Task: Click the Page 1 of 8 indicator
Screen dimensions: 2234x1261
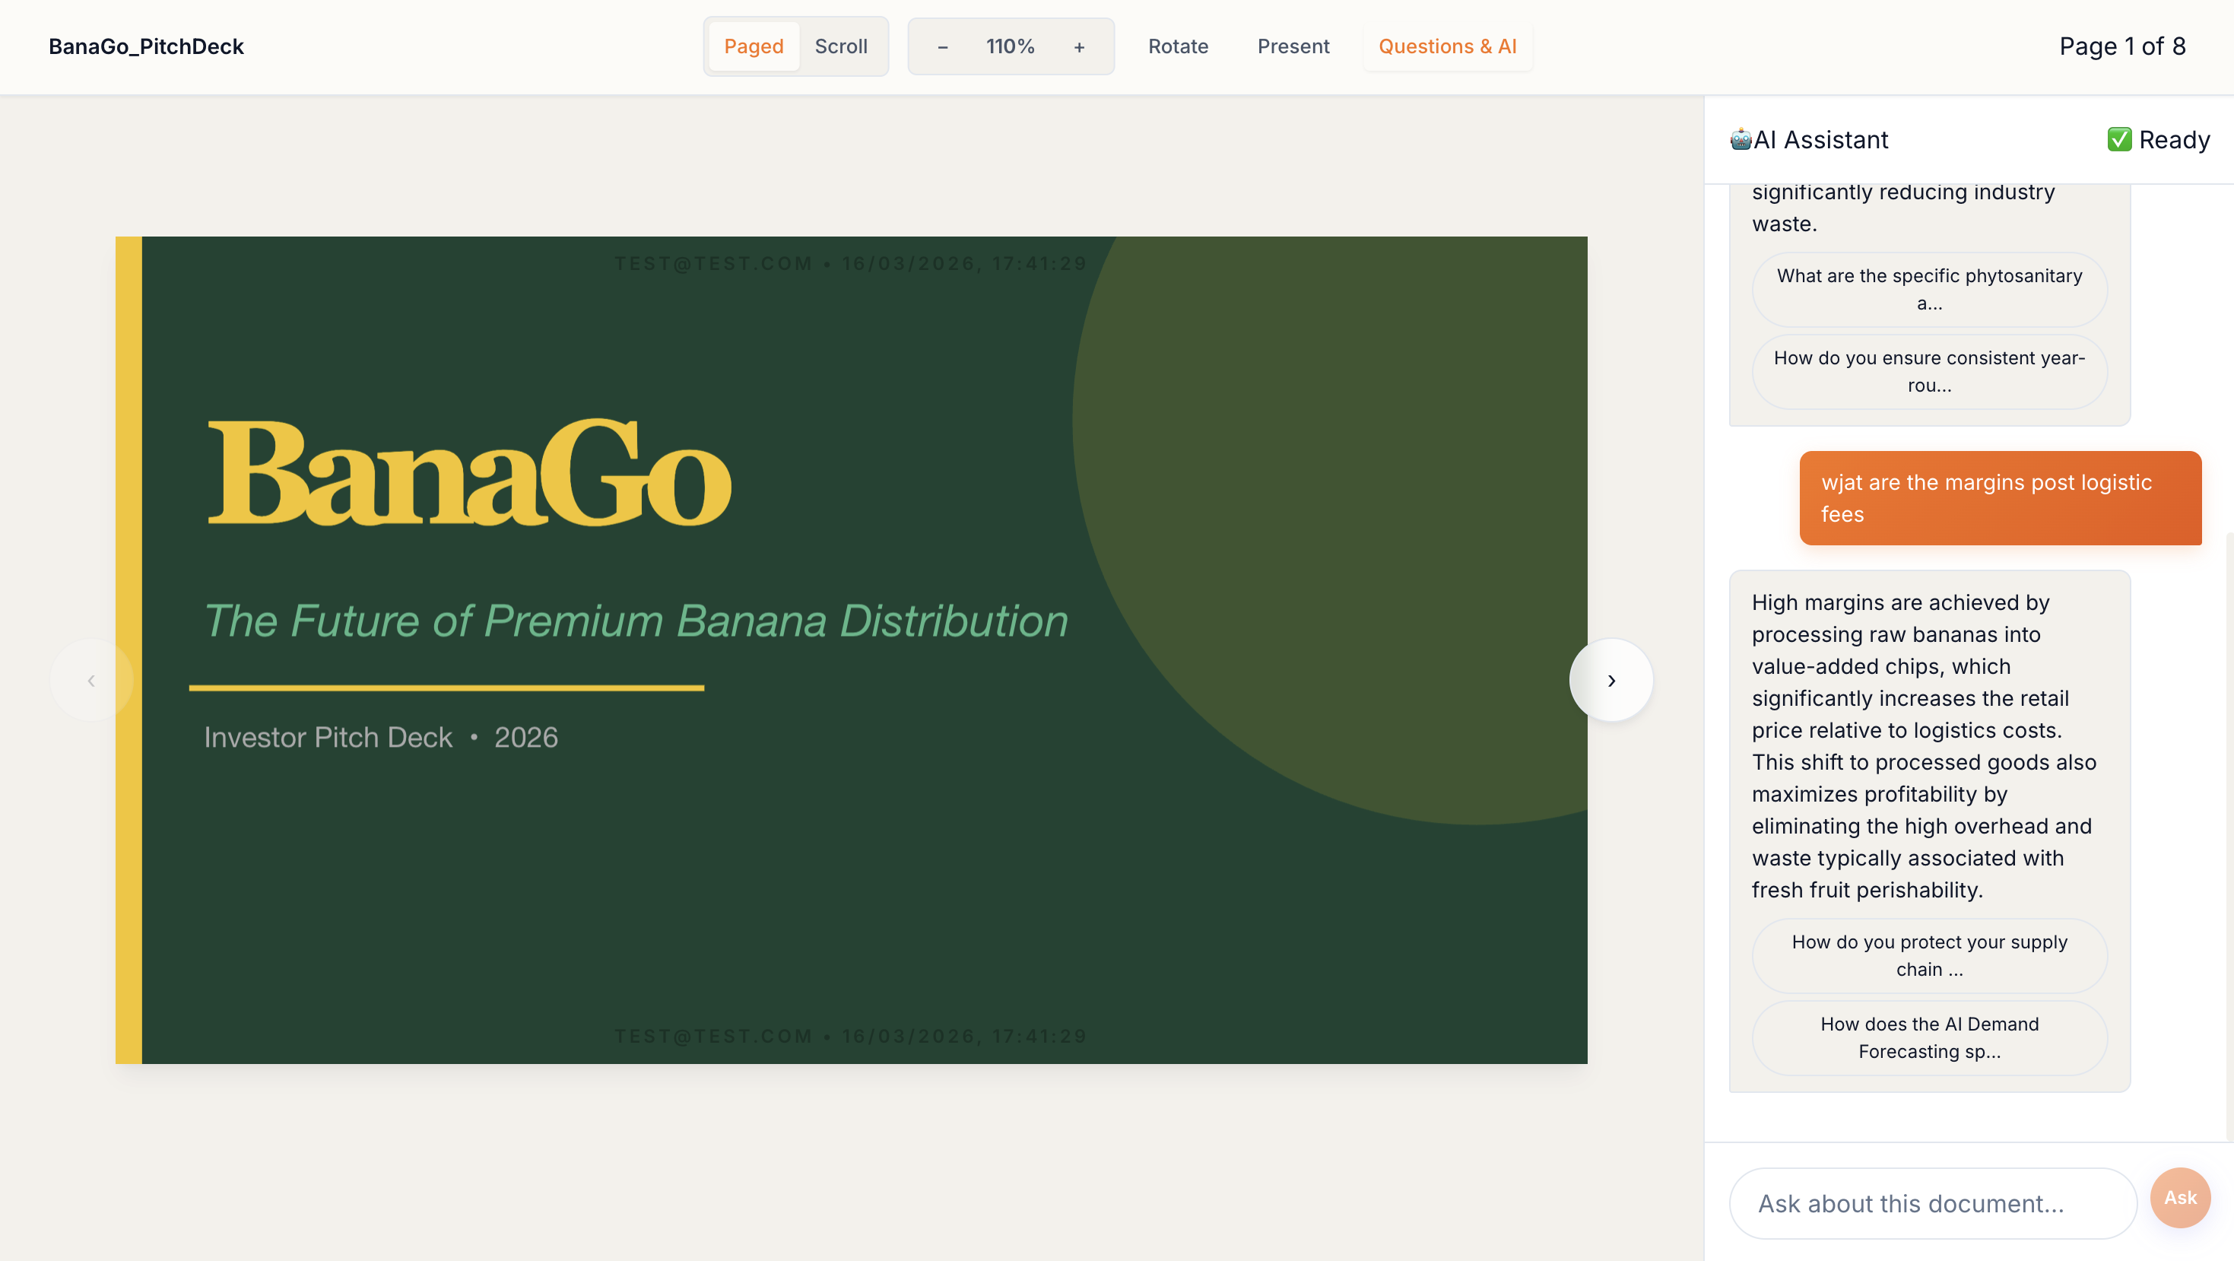Action: pyautogui.click(x=2121, y=47)
